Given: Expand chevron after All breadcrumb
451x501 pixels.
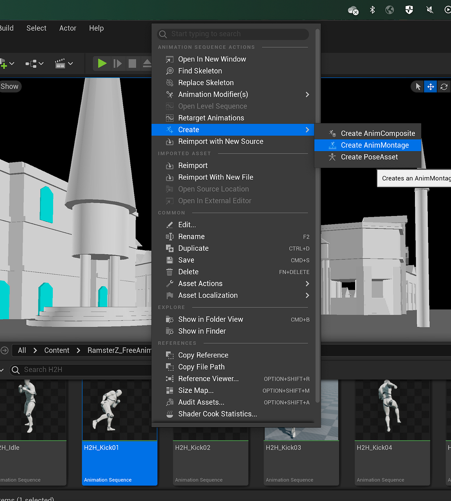Looking at the screenshot, I should coord(35,350).
